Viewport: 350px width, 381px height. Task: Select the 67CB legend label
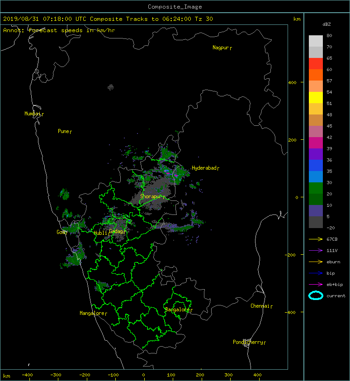[332, 239]
